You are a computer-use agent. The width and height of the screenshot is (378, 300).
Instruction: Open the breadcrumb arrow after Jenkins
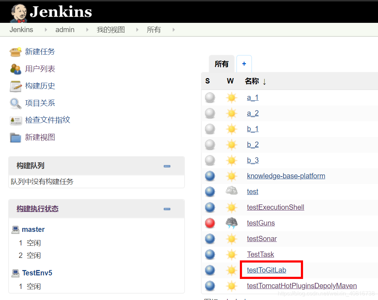click(x=46, y=30)
